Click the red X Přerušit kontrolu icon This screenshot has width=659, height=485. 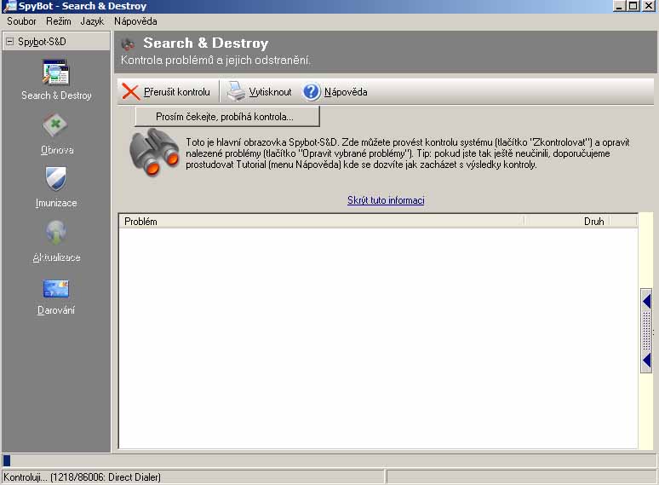[x=131, y=92]
